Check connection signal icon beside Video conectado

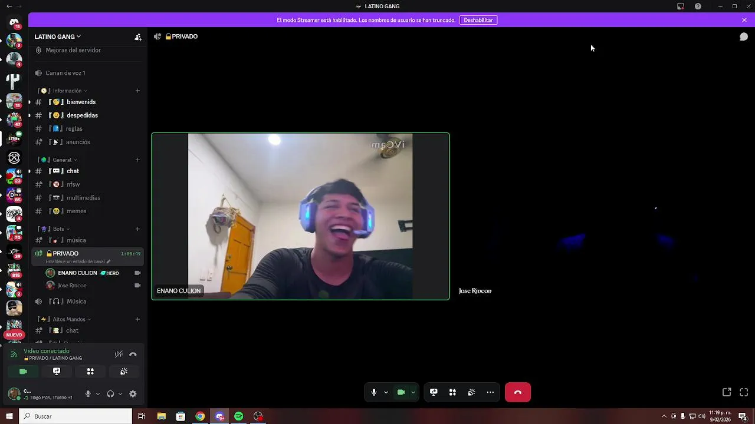pyautogui.click(x=14, y=355)
